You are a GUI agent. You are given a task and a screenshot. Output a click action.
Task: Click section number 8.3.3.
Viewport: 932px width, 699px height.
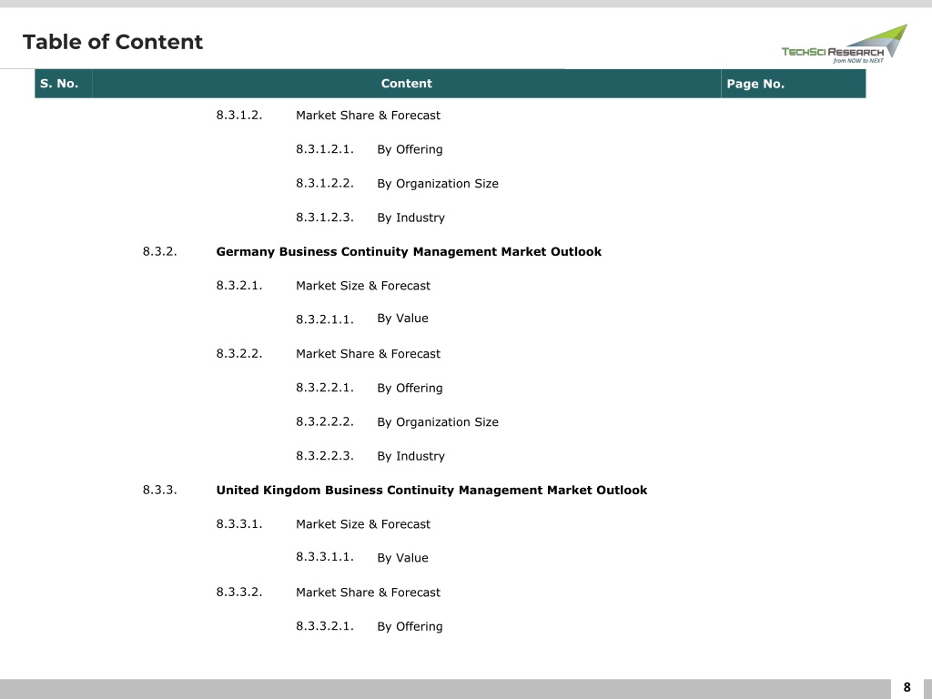(x=159, y=490)
